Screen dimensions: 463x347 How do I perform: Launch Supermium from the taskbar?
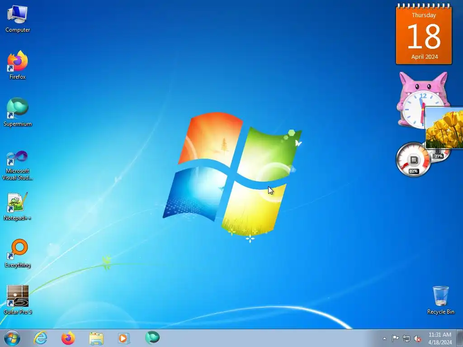point(152,338)
